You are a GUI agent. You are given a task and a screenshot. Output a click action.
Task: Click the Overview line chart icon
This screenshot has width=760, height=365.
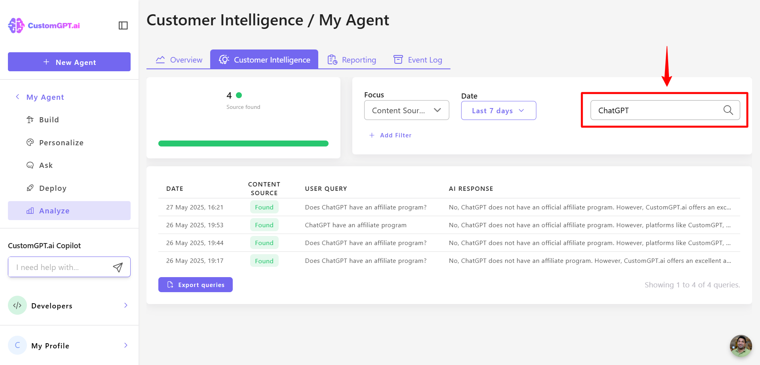coord(160,59)
